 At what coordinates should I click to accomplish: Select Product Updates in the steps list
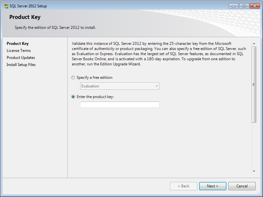point(21,58)
